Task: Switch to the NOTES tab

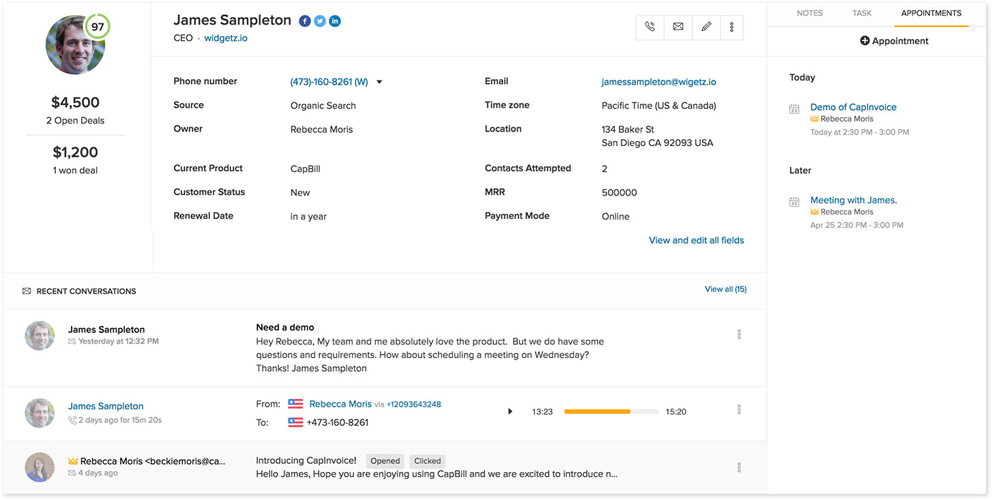Action: [809, 12]
